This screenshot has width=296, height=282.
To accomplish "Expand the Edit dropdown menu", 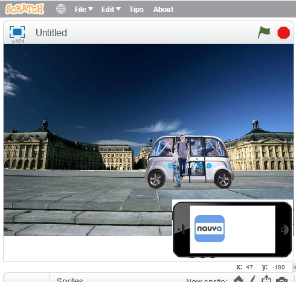I will [x=111, y=9].
